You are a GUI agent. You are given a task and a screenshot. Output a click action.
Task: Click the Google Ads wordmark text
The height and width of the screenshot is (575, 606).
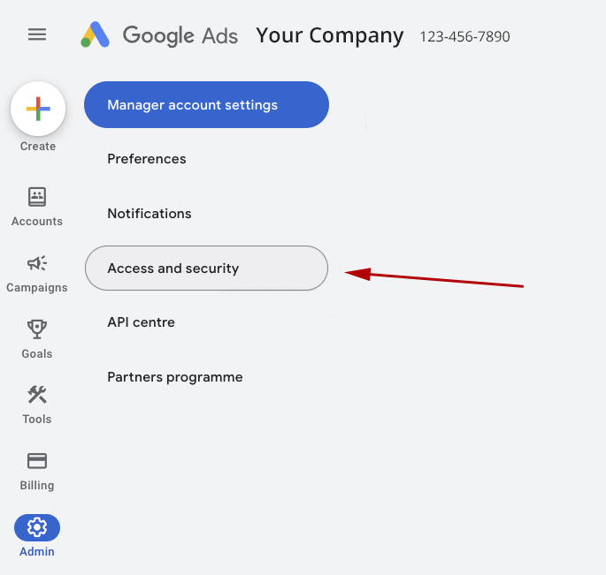pos(180,36)
